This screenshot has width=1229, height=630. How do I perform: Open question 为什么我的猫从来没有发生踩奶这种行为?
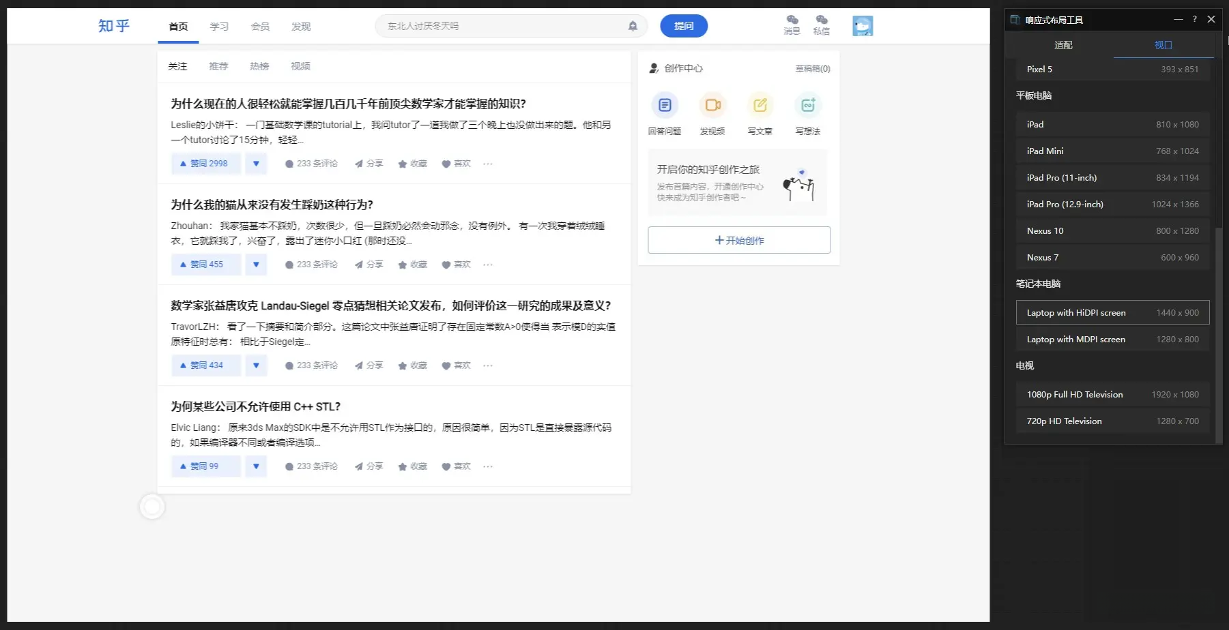[x=272, y=205]
